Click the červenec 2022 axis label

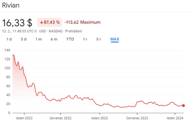pyautogui.click(x=60, y=118)
